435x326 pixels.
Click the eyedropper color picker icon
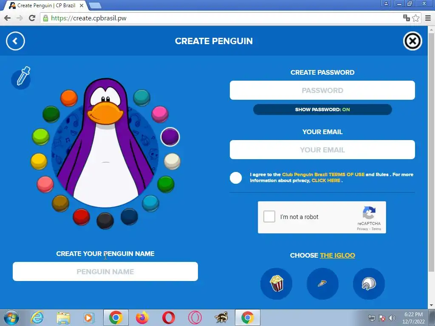pos(21,78)
